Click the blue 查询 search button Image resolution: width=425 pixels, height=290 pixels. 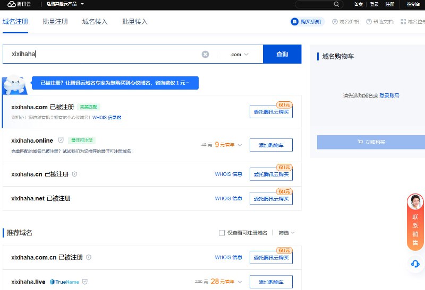point(282,54)
